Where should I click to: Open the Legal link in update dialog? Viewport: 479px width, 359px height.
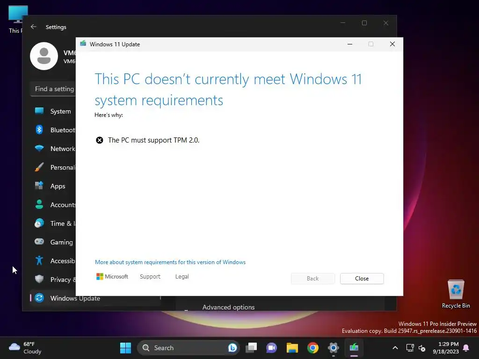coord(182,277)
